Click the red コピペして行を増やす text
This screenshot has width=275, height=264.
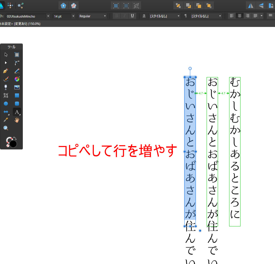click(x=117, y=151)
